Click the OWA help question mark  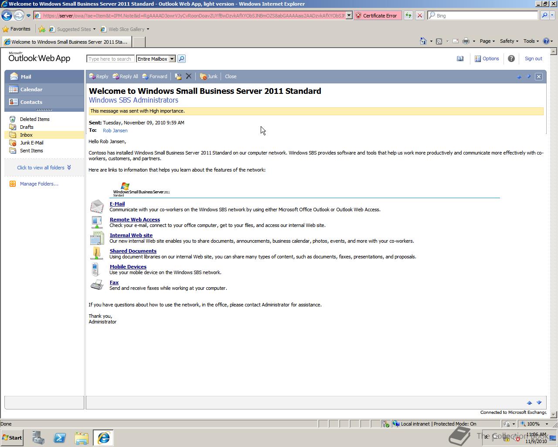(511, 58)
